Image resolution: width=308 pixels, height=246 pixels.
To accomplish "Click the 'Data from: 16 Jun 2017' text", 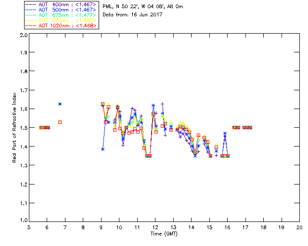I will [x=132, y=15].
